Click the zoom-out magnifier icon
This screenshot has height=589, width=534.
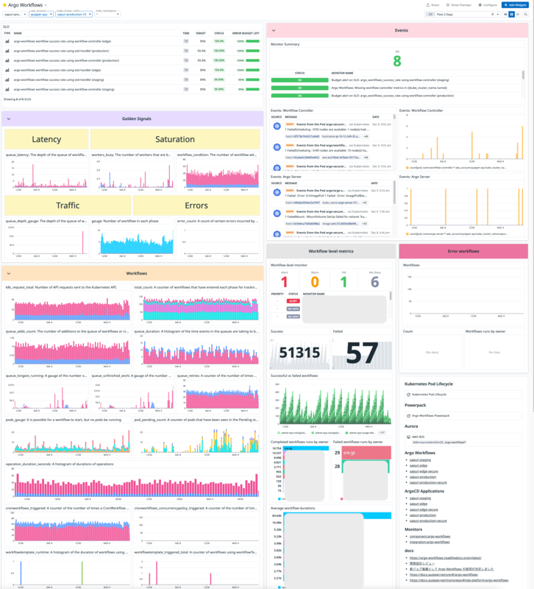pyautogui.click(x=526, y=14)
